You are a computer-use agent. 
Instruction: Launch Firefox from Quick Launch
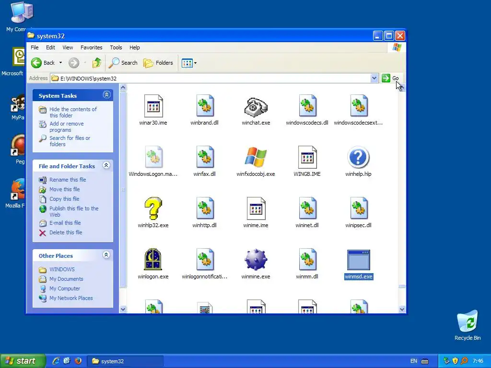pos(78,361)
